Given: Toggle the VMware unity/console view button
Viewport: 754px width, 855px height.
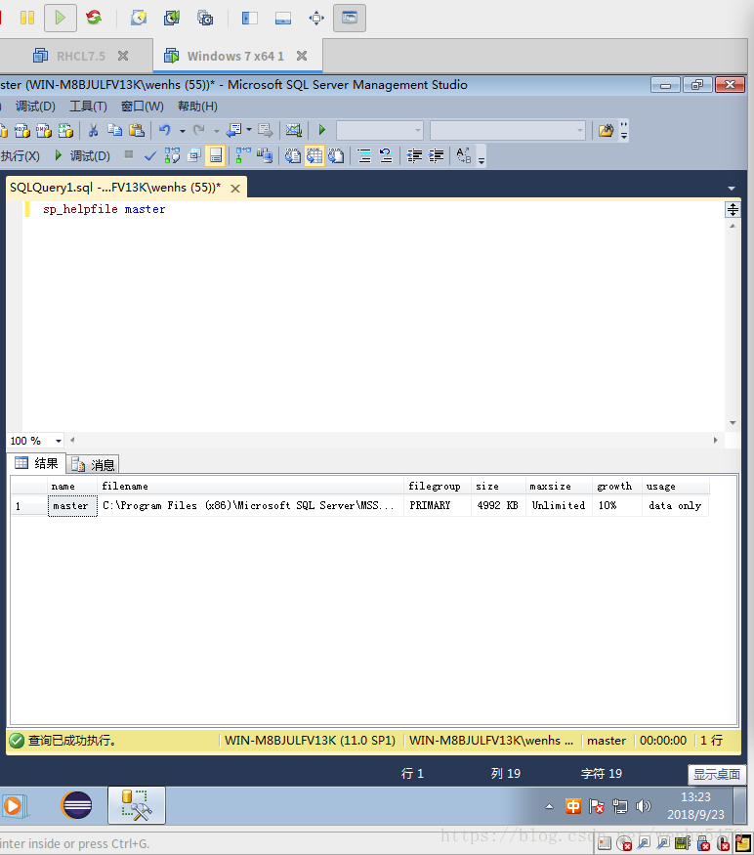Looking at the screenshot, I should pos(350,18).
